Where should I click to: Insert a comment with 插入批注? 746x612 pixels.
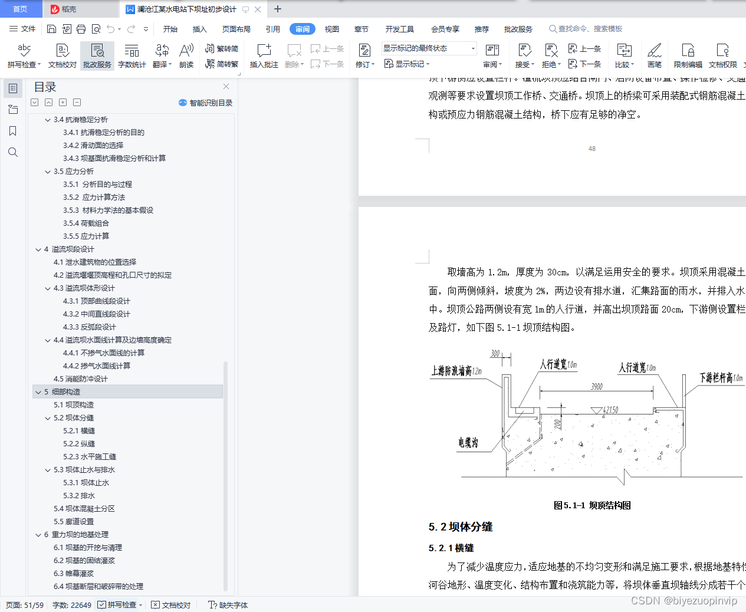pyautogui.click(x=264, y=56)
